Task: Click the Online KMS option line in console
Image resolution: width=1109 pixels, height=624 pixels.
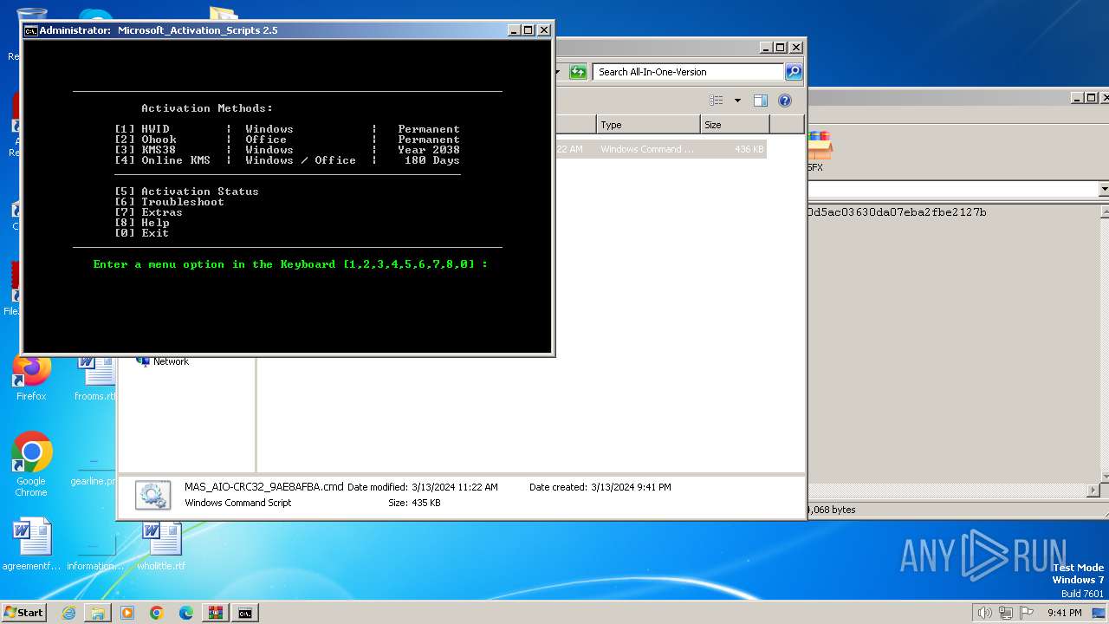Action: pos(287,160)
